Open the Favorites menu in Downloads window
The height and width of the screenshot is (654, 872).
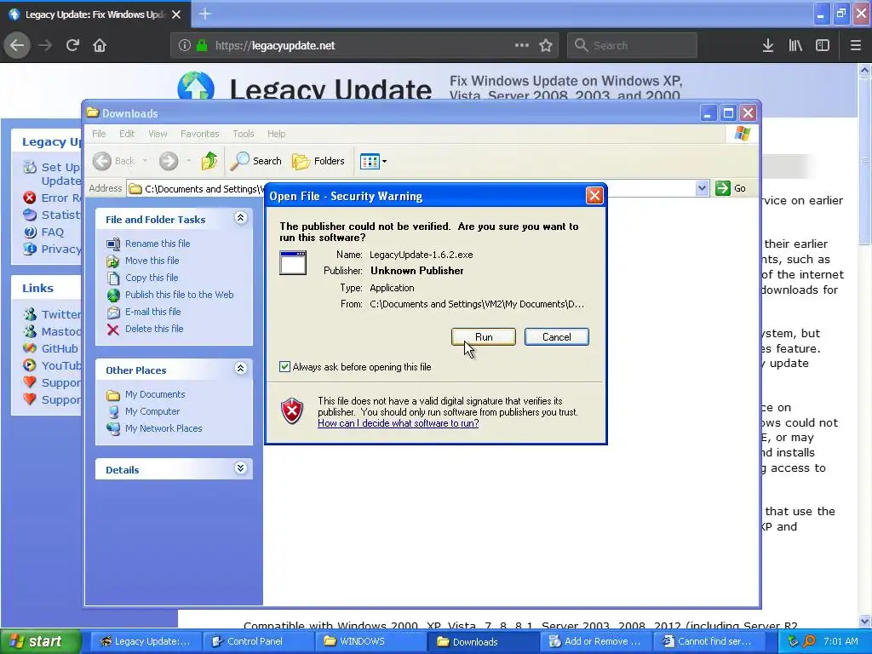[x=199, y=134]
